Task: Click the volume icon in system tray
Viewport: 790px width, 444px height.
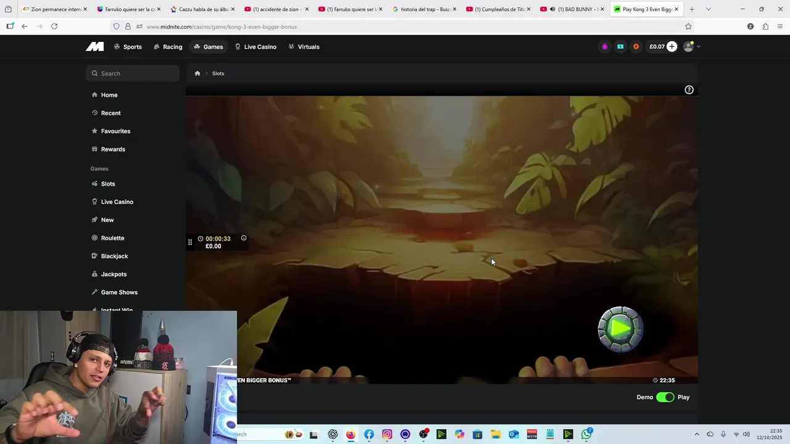Action: tap(746, 434)
